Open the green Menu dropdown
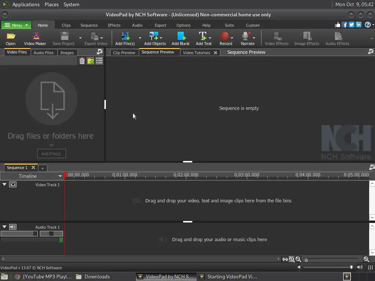 pos(16,25)
